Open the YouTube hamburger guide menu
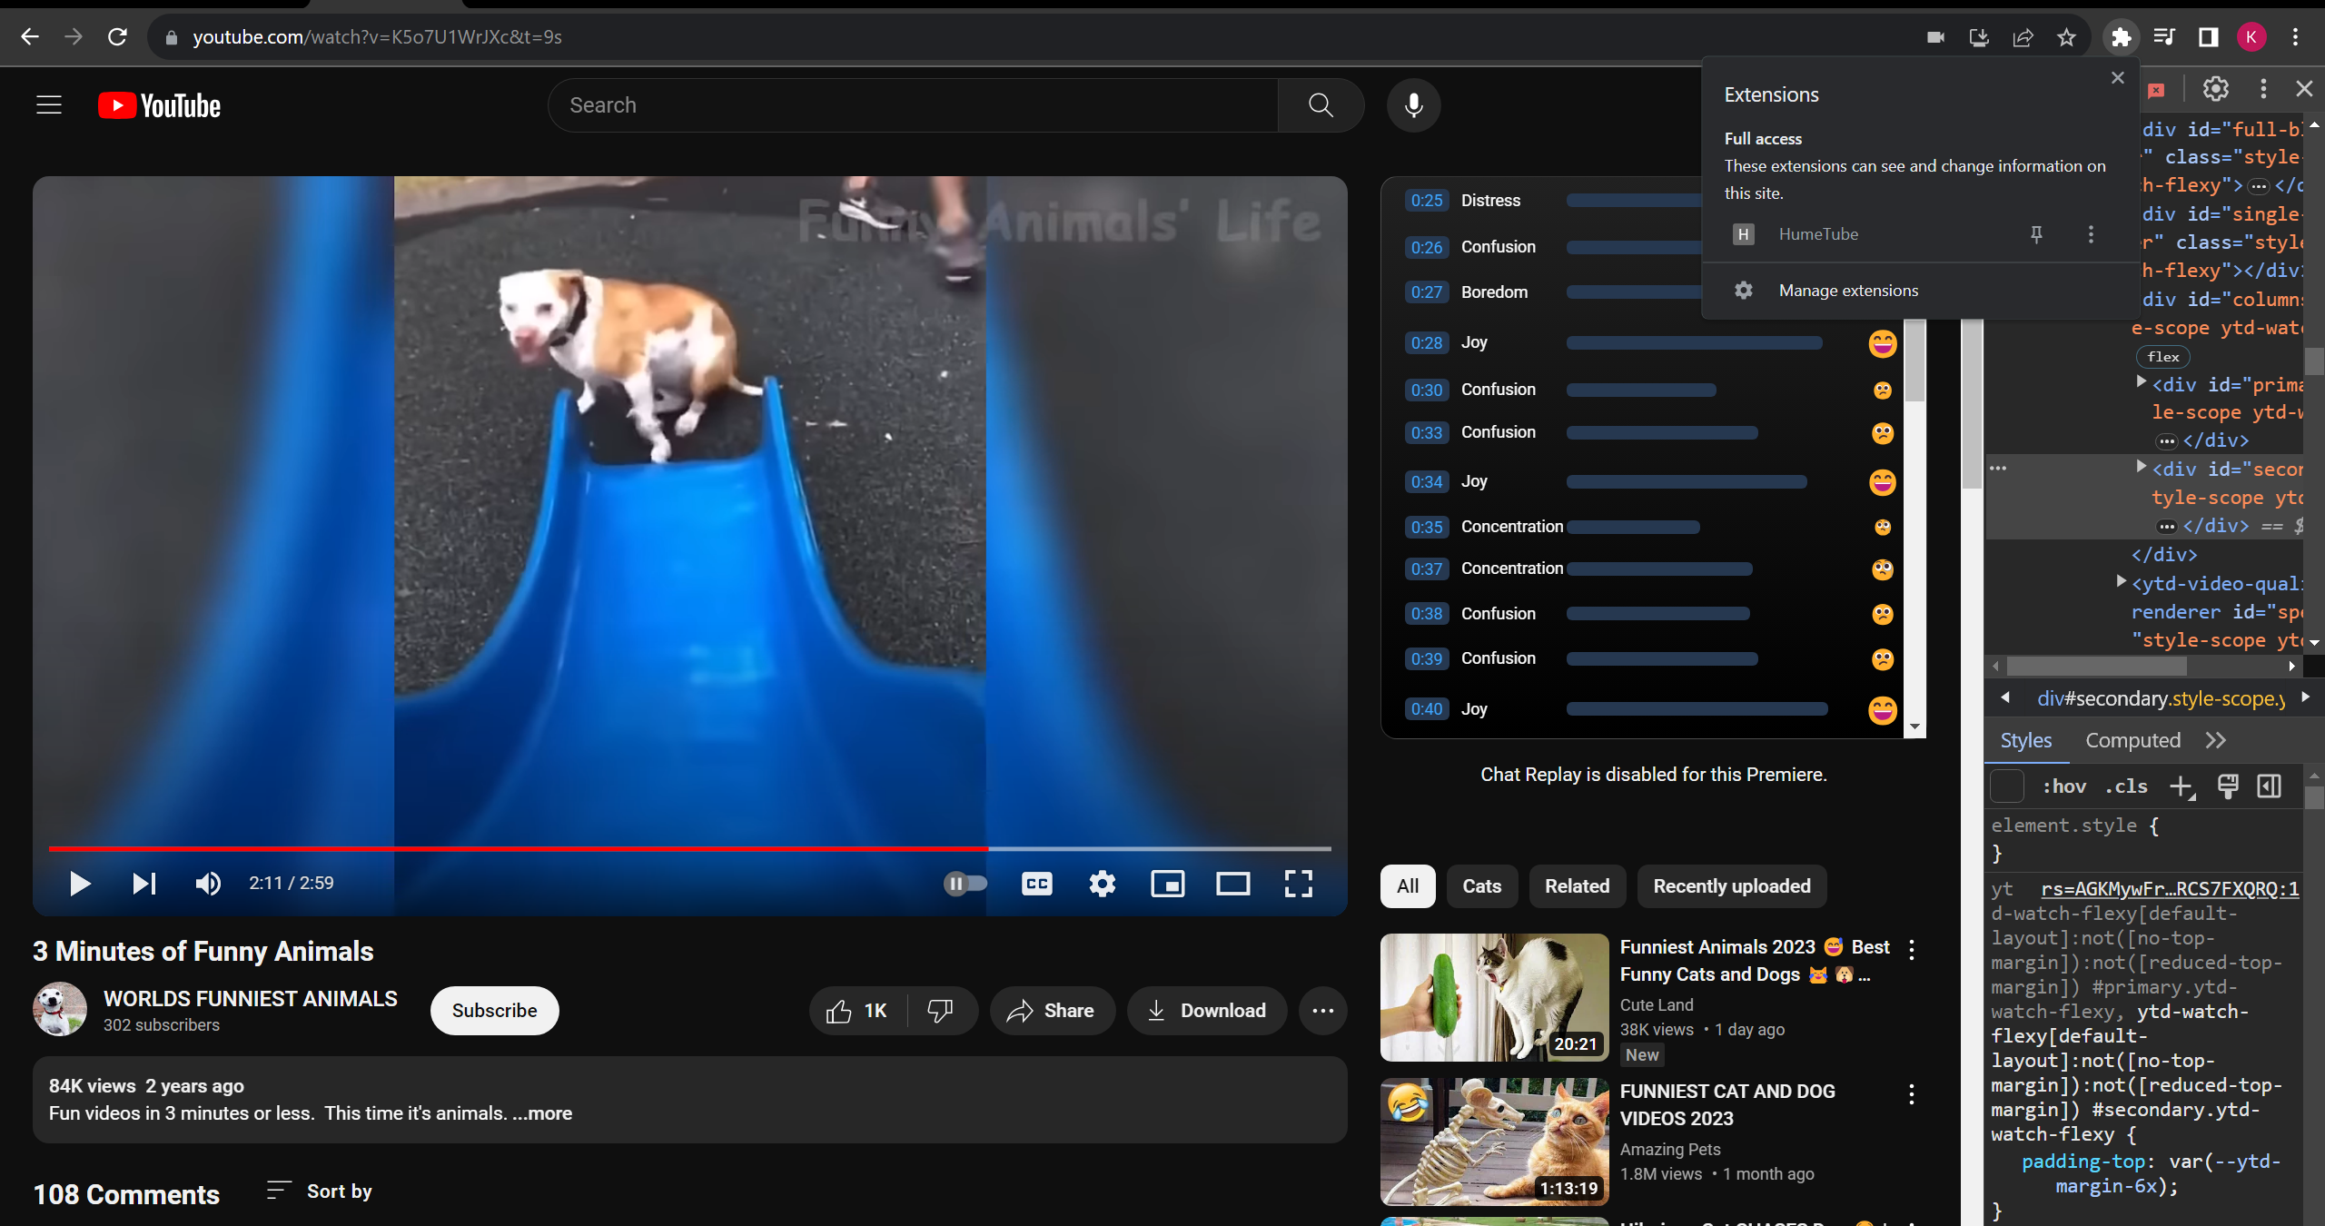 49,105
